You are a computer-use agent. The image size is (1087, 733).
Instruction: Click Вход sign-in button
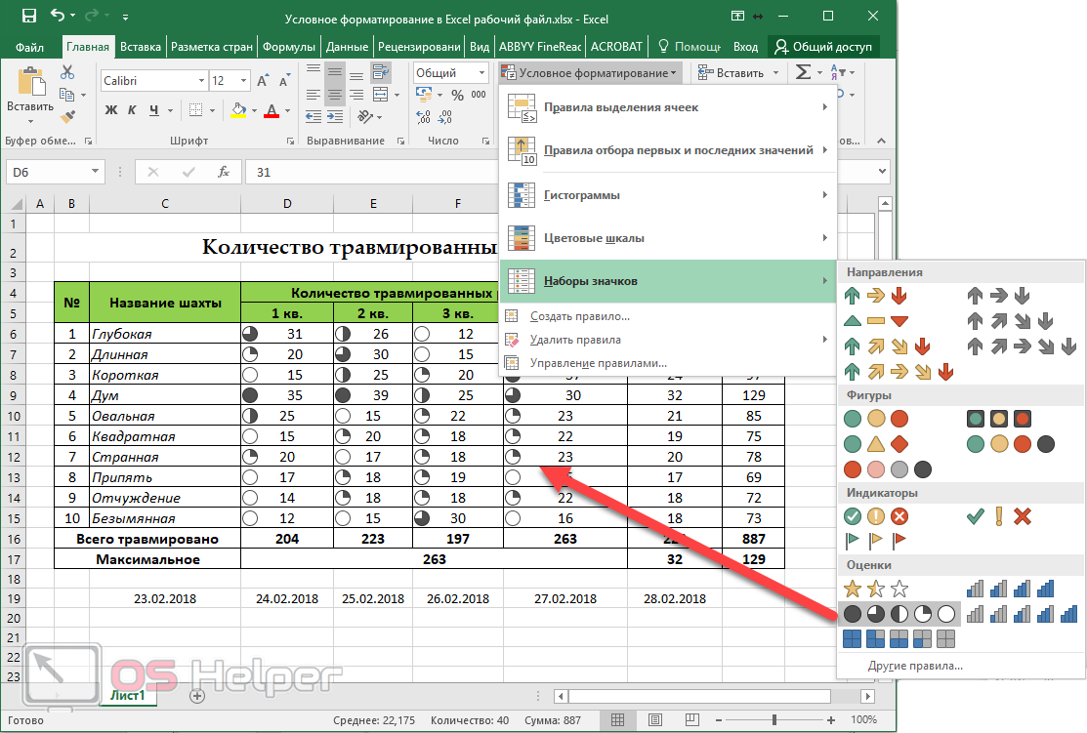coord(745,47)
